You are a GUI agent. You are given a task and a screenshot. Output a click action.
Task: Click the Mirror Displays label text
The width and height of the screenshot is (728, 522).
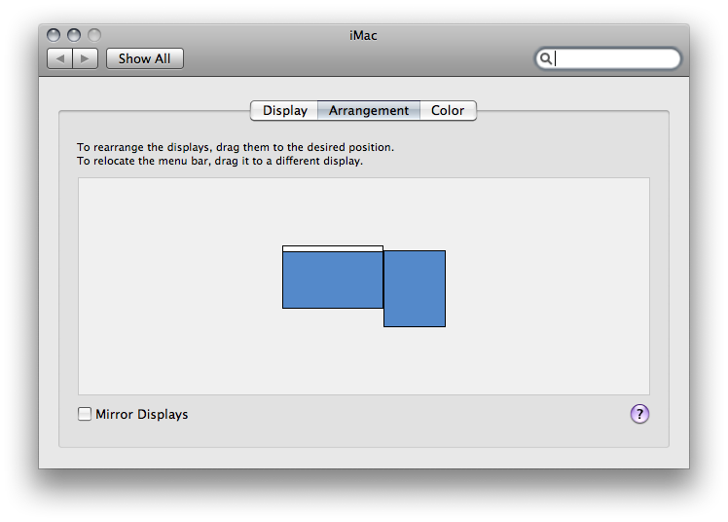pos(141,414)
